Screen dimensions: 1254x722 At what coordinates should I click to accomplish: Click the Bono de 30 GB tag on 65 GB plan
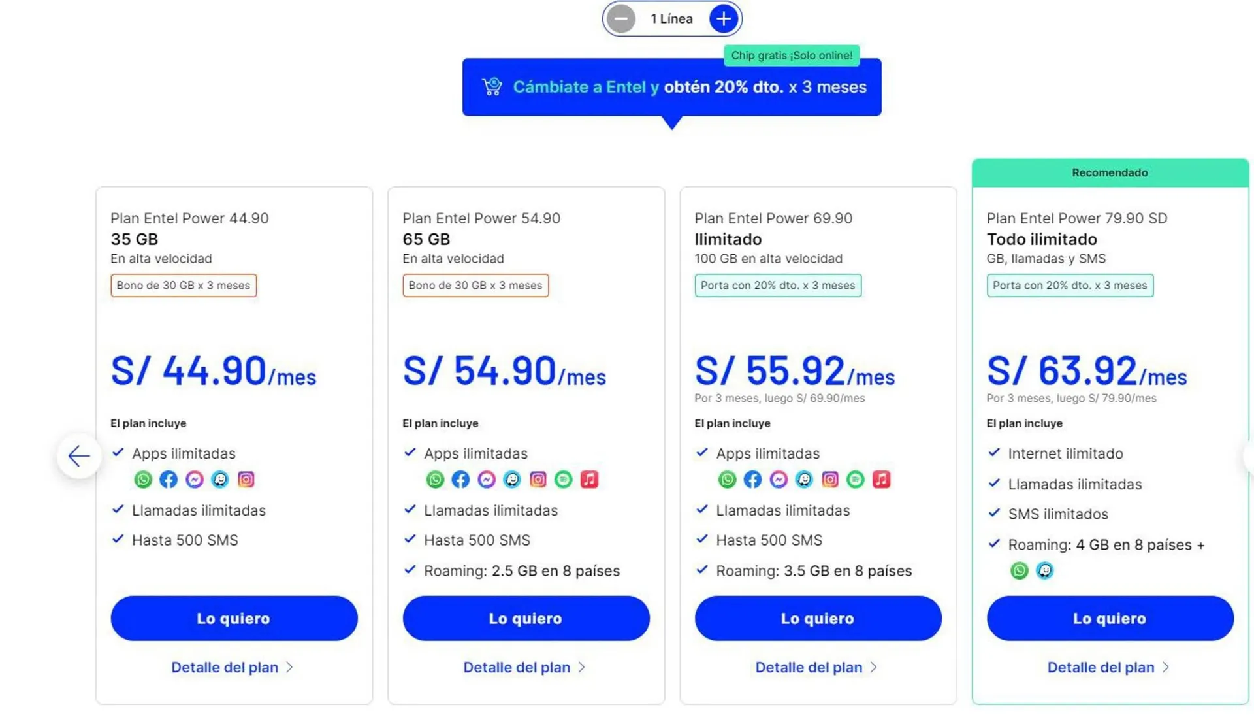(475, 286)
